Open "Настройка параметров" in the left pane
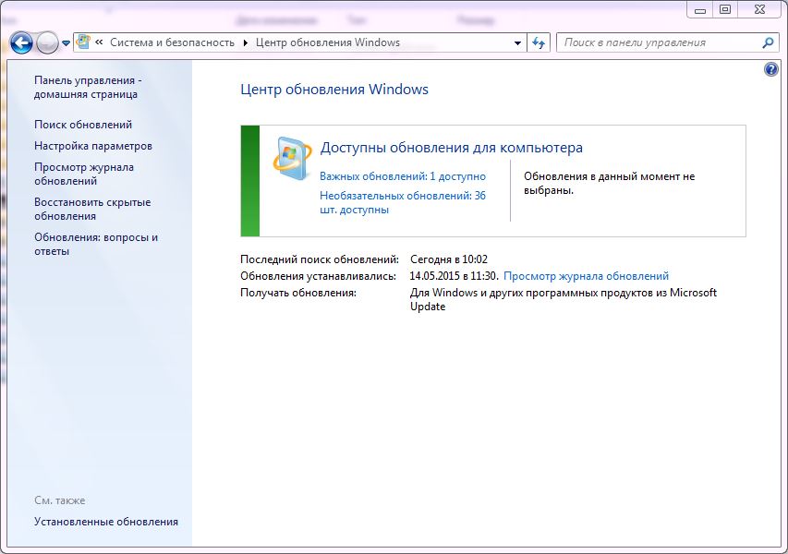This screenshot has height=554, width=788. coord(93,146)
